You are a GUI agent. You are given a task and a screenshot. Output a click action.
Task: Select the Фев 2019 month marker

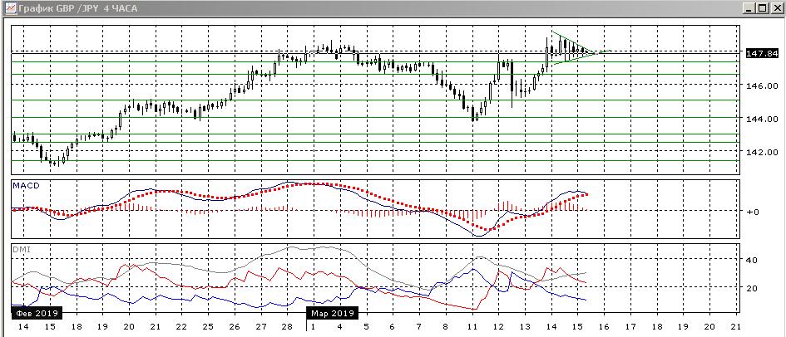coord(35,314)
